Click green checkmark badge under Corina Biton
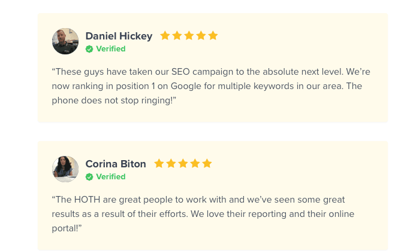Viewport: 413px width, 251px height. (x=89, y=177)
